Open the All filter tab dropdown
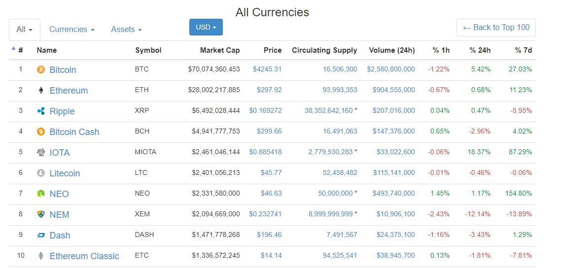This screenshot has width=563, height=270. click(x=25, y=30)
